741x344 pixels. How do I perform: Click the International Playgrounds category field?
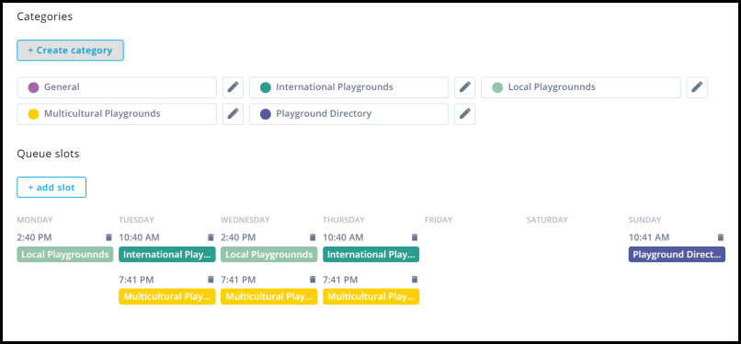coord(348,87)
